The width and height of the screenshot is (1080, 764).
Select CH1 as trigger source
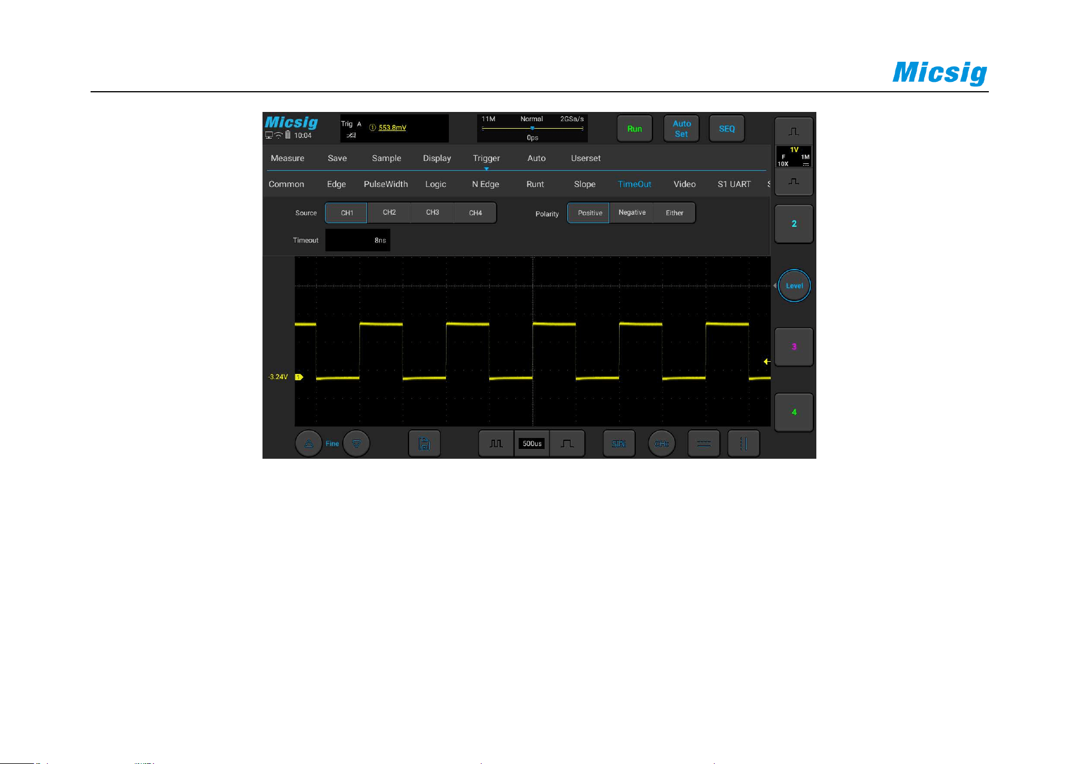click(347, 213)
